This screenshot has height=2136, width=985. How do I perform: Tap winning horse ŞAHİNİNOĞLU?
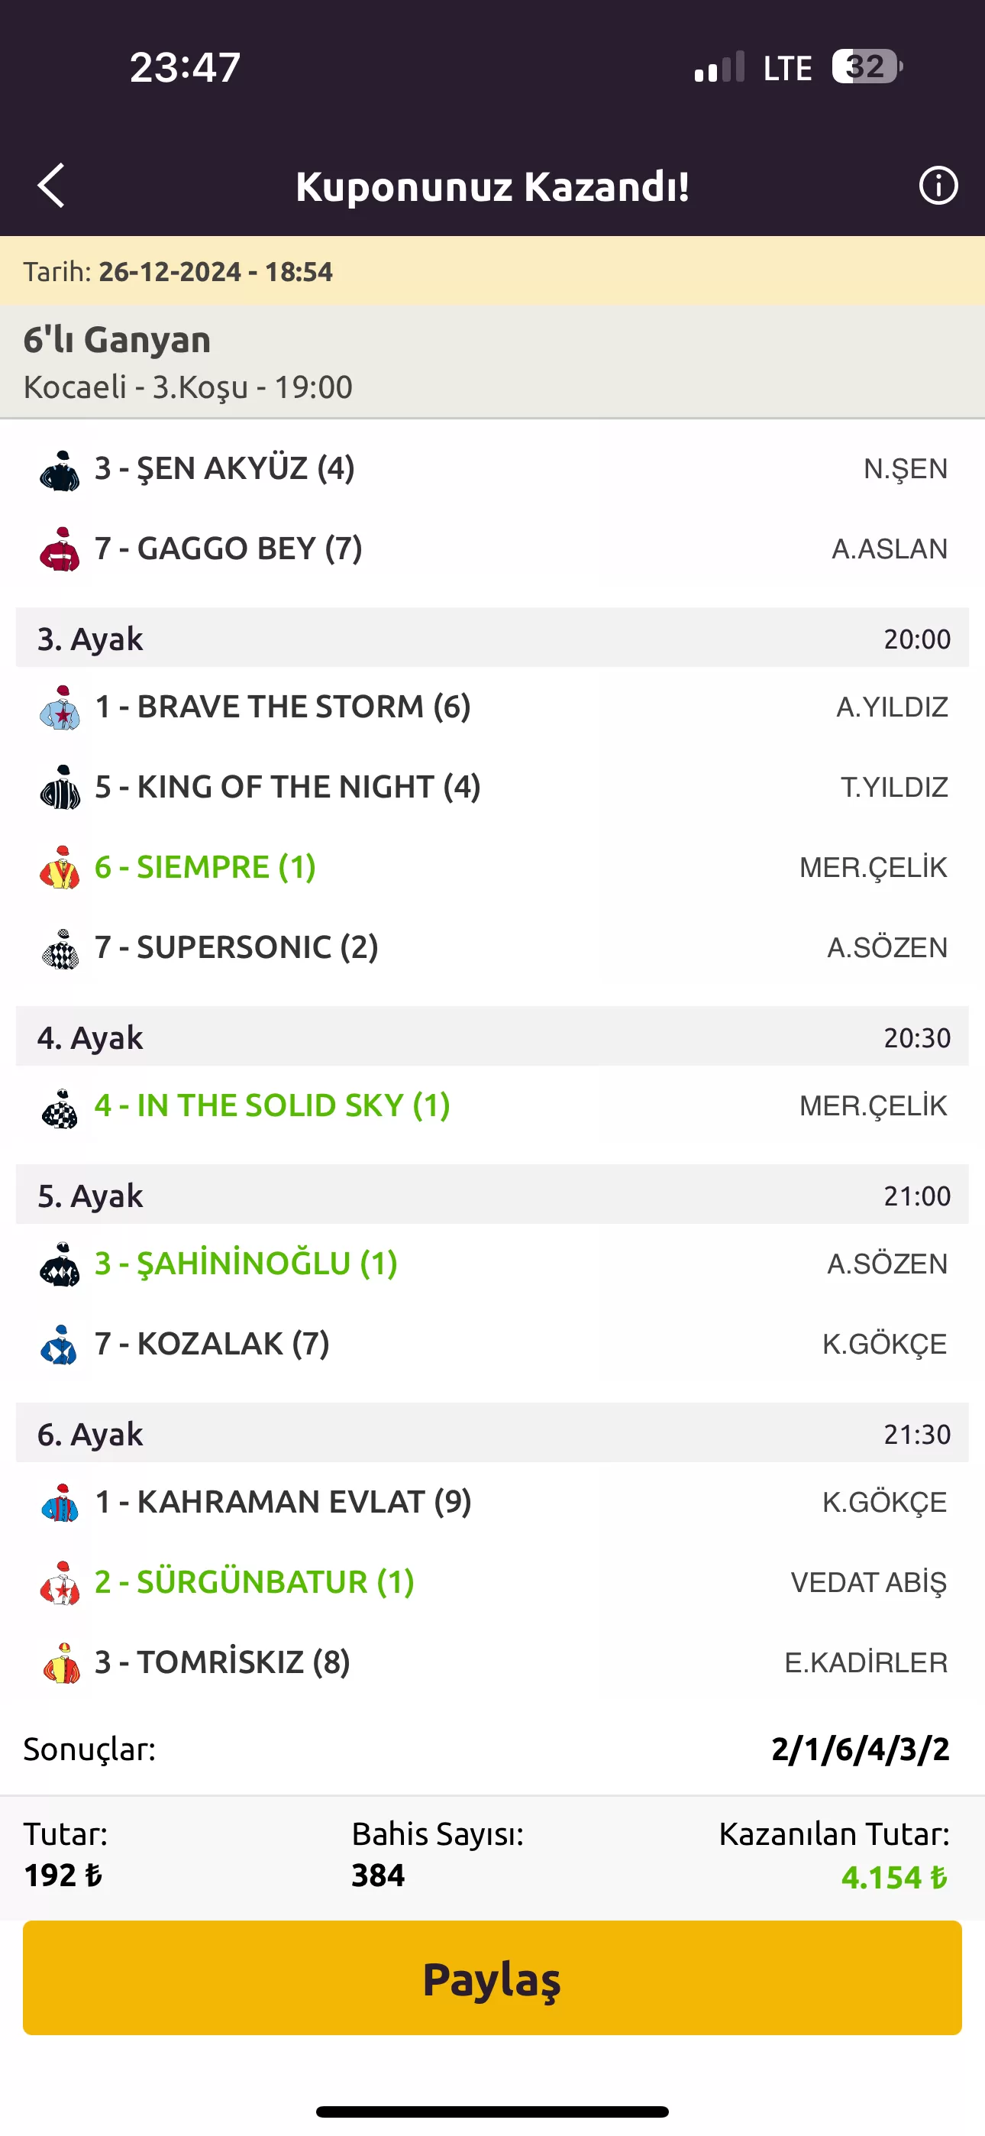pyautogui.click(x=245, y=1264)
